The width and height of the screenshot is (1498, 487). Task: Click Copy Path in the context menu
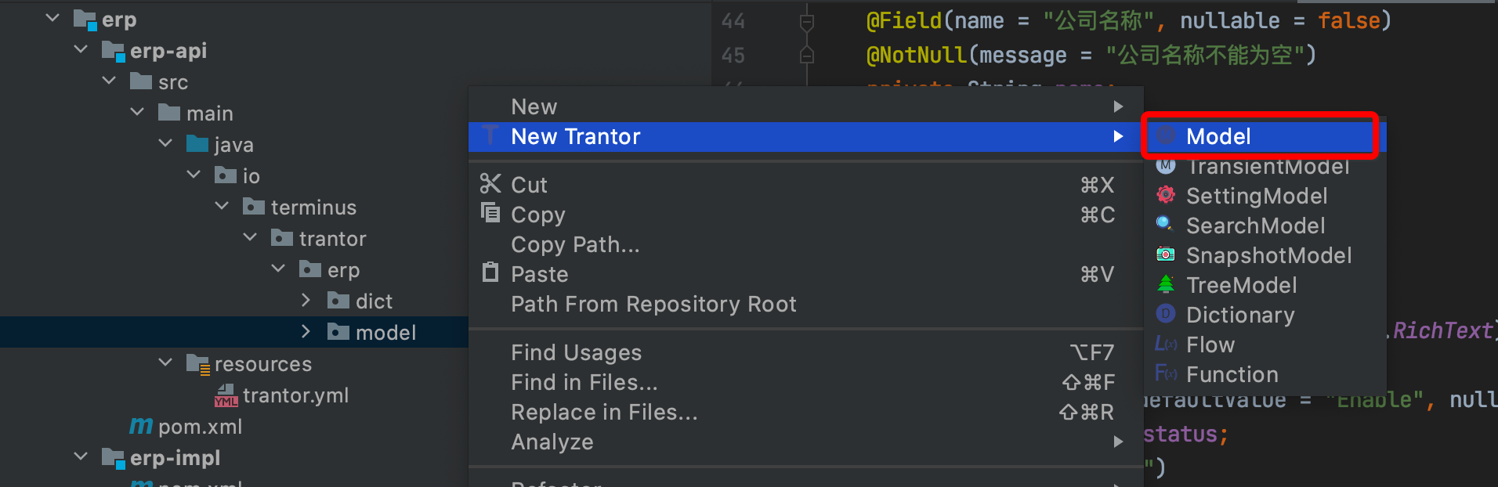574,244
